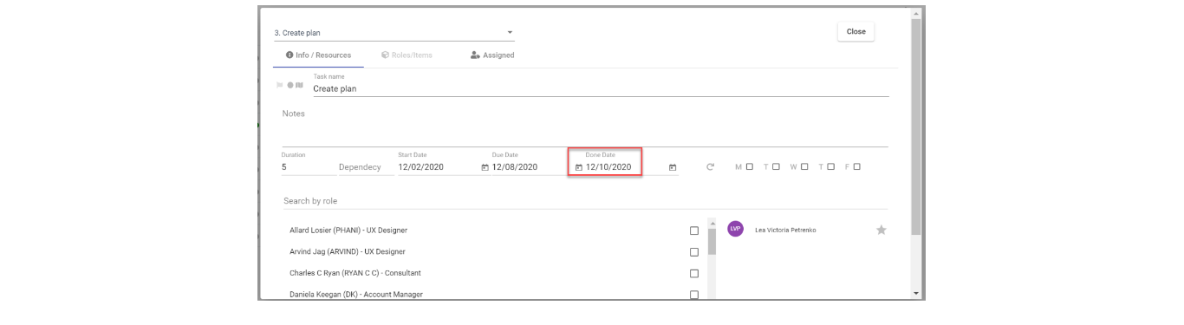
Task: Click the waving flag icon left of Create plan
Action: coord(299,85)
